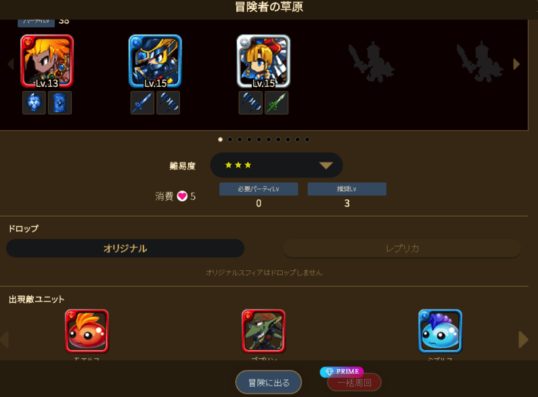Screen dimensions: 538x397
Task: Switch drop list to レプリカ
Action: (402, 249)
